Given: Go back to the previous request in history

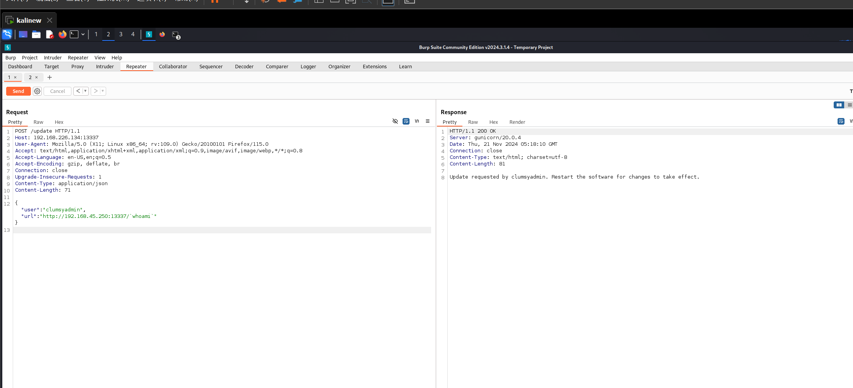Looking at the screenshot, I should pyautogui.click(x=78, y=91).
